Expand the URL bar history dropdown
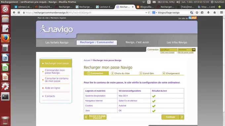The height and width of the screenshot is (126, 225). 146,13
